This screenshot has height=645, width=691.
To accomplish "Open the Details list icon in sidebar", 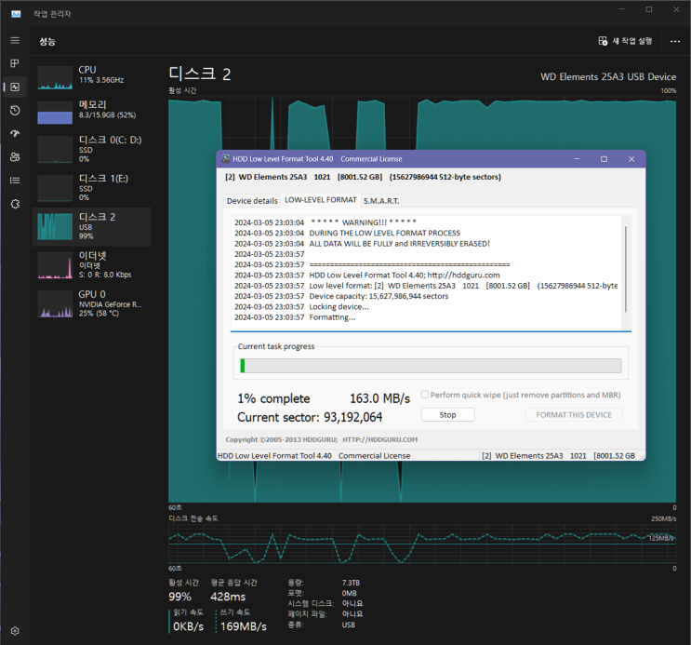I will pyautogui.click(x=15, y=180).
